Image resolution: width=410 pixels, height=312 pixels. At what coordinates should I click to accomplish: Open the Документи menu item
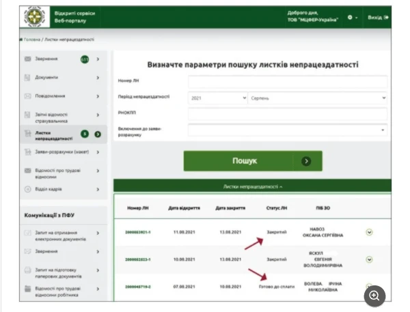[x=64, y=78]
